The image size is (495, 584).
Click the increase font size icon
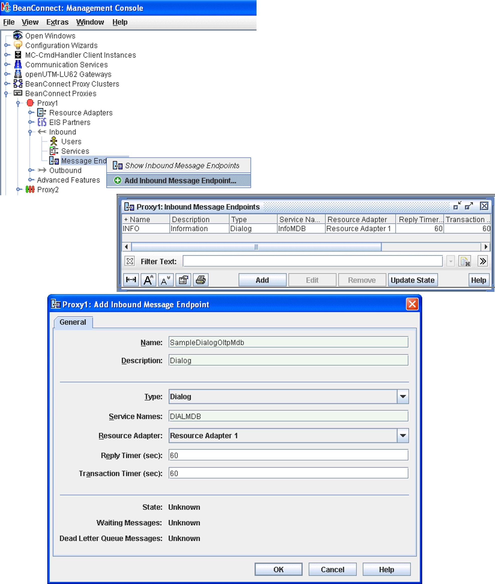[148, 280]
